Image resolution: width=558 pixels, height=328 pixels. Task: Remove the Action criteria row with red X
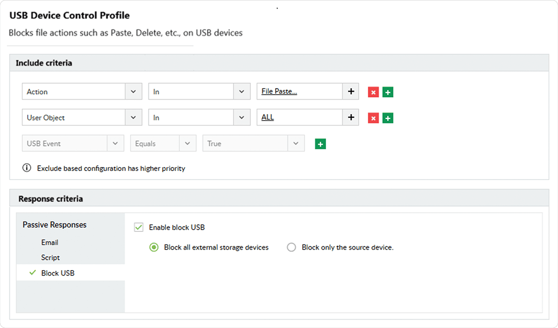coord(373,92)
